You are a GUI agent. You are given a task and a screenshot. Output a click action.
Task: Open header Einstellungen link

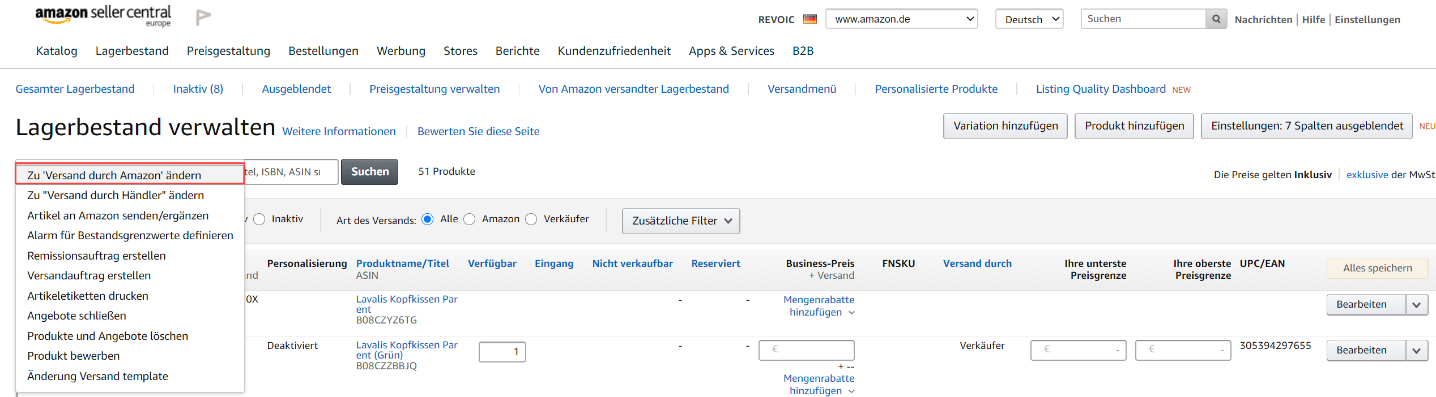click(x=1367, y=20)
